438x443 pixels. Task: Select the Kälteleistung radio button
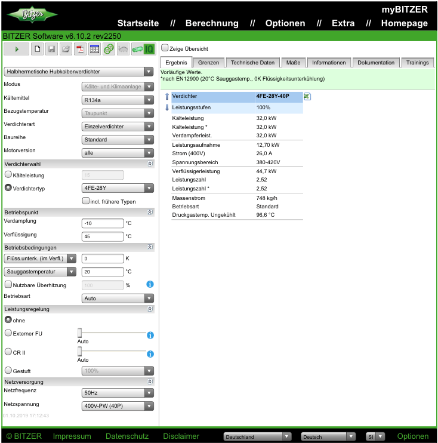(x=8, y=174)
